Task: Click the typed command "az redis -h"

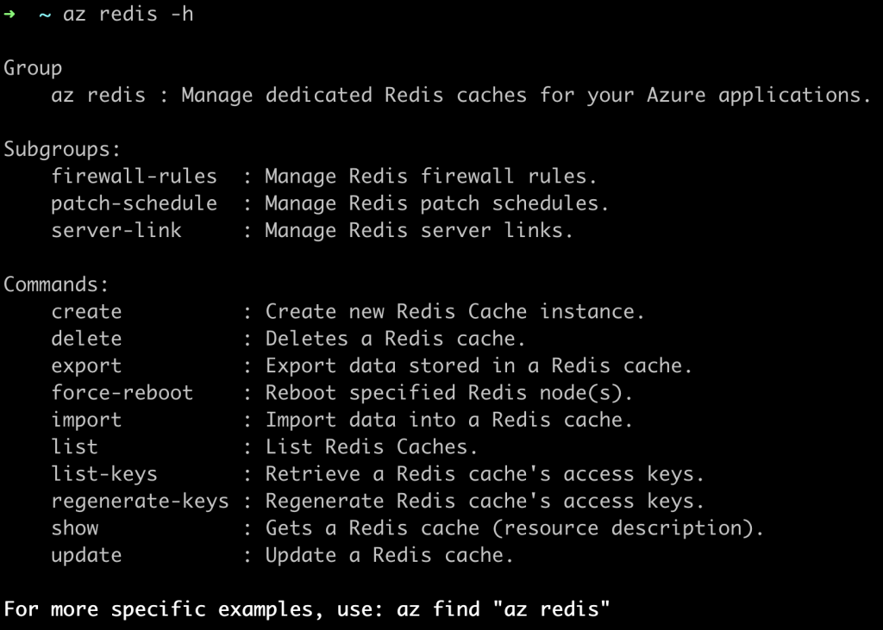Action: [128, 16]
